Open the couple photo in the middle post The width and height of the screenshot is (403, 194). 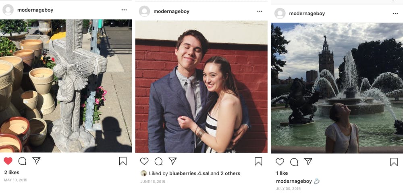click(x=201, y=87)
